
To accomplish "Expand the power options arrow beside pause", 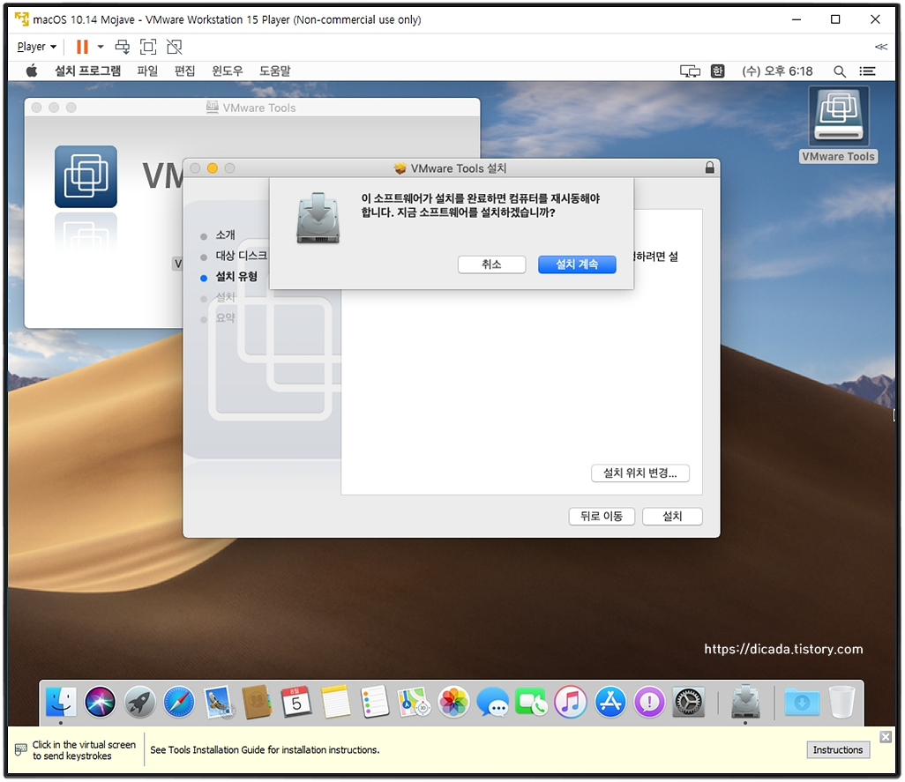I will (101, 47).
